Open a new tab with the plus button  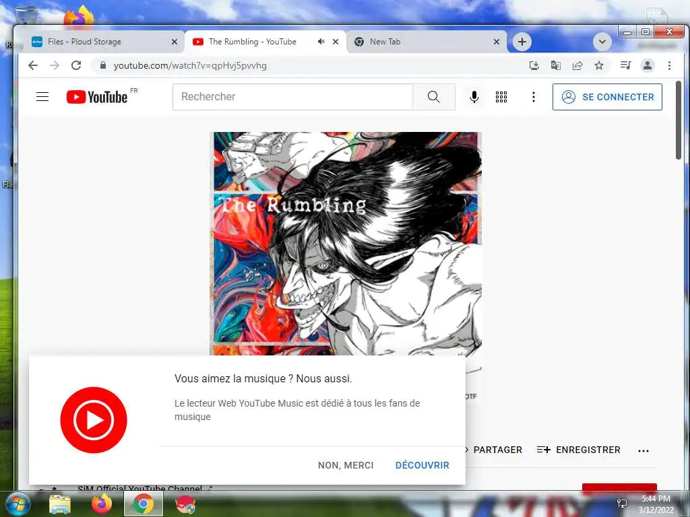click(522, 42)
